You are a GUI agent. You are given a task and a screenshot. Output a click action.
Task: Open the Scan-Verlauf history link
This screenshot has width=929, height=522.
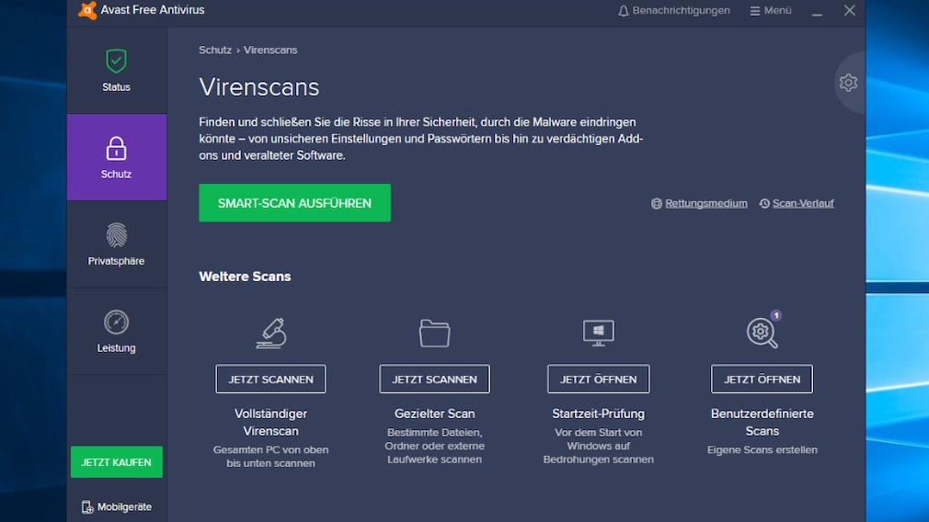(x=797, y=204)
